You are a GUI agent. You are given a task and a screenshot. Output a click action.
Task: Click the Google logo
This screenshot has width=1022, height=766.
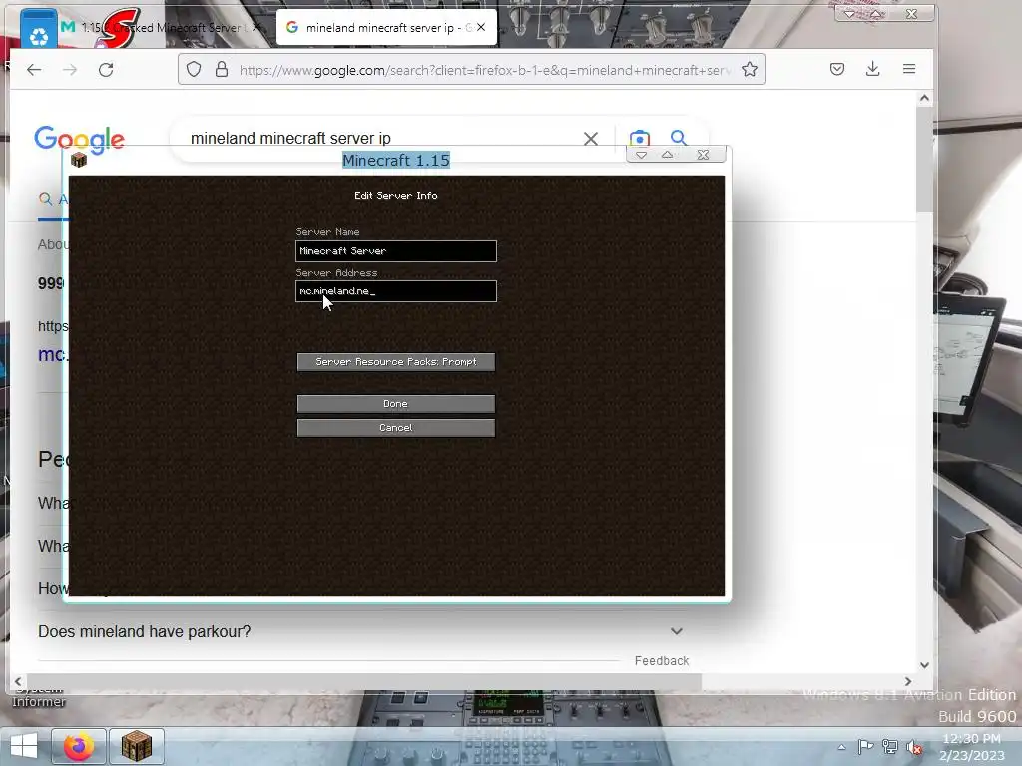tap(79, 139)
